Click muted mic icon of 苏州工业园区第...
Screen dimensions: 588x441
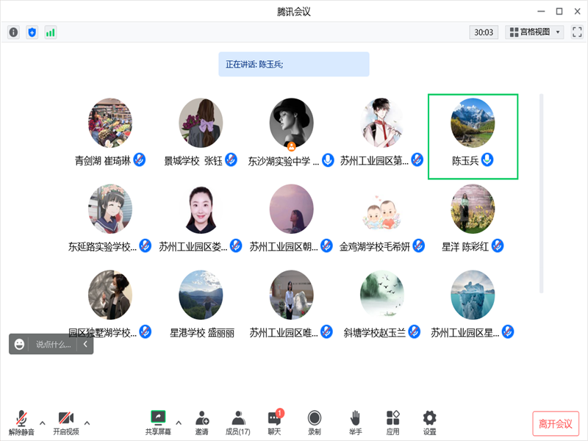tap(417, 160)
